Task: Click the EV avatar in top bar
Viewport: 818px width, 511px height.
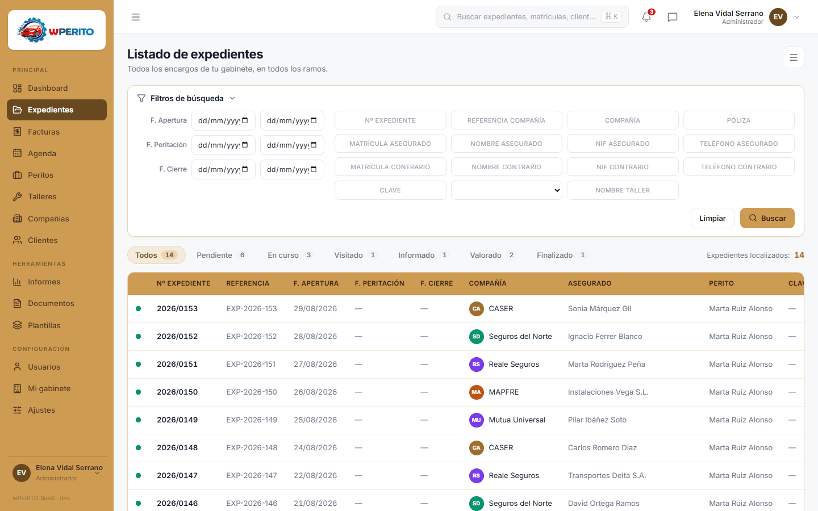Action: (x=778, y=17)
